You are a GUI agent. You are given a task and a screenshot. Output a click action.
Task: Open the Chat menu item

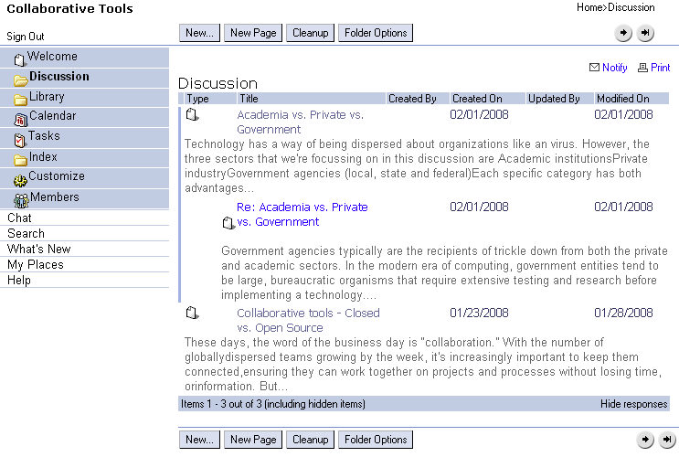(x=19, y=218)
